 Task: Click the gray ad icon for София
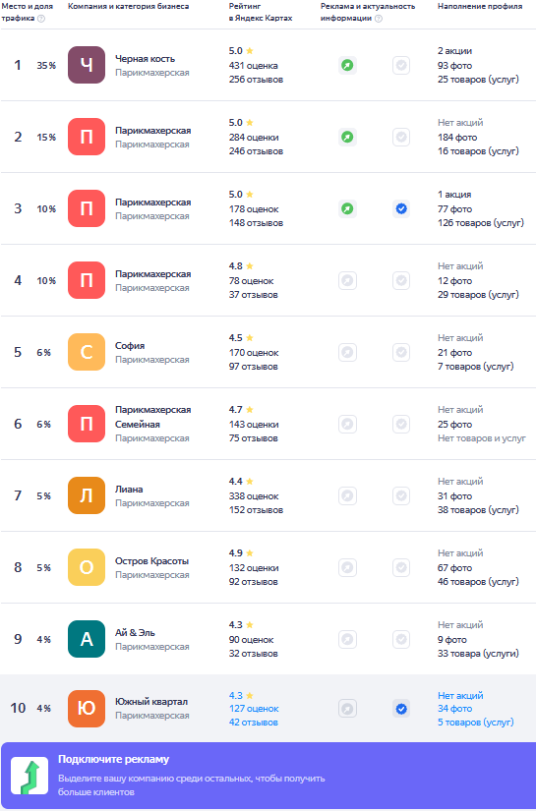pyautogui.click(x=348, y=353)
